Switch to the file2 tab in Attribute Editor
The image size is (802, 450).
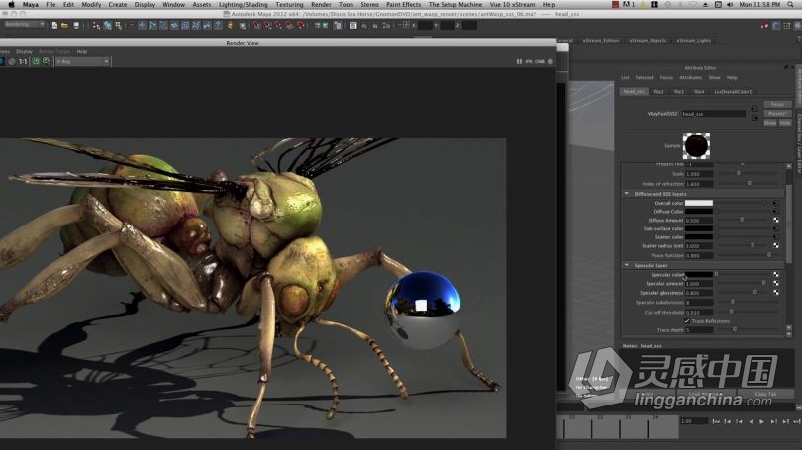click(x=658, y=91)
